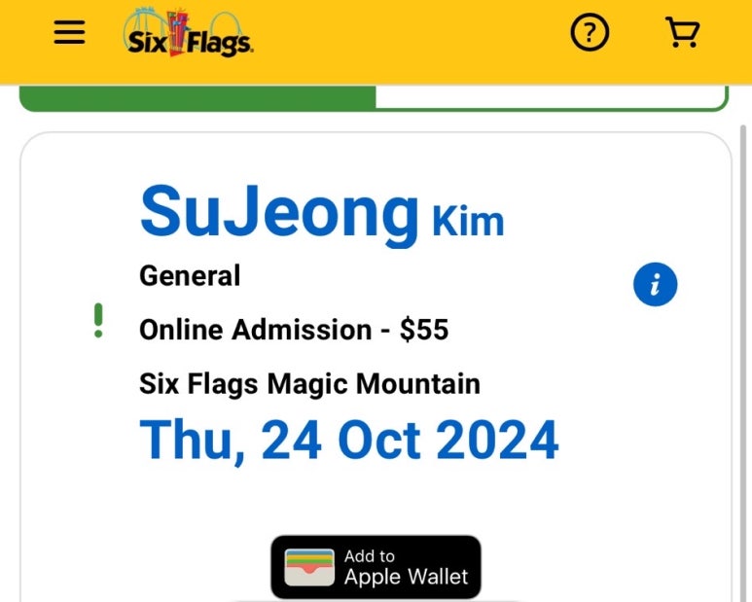Click the Six Flags logo
Viewport: 752px width, 602px height.
[189, 33]
